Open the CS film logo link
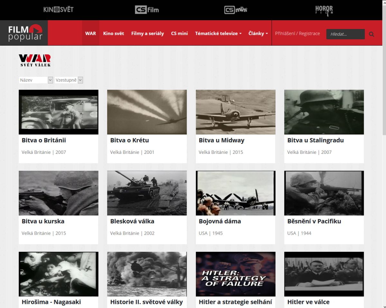The image size is (386, 308). (x=147, y=10)
